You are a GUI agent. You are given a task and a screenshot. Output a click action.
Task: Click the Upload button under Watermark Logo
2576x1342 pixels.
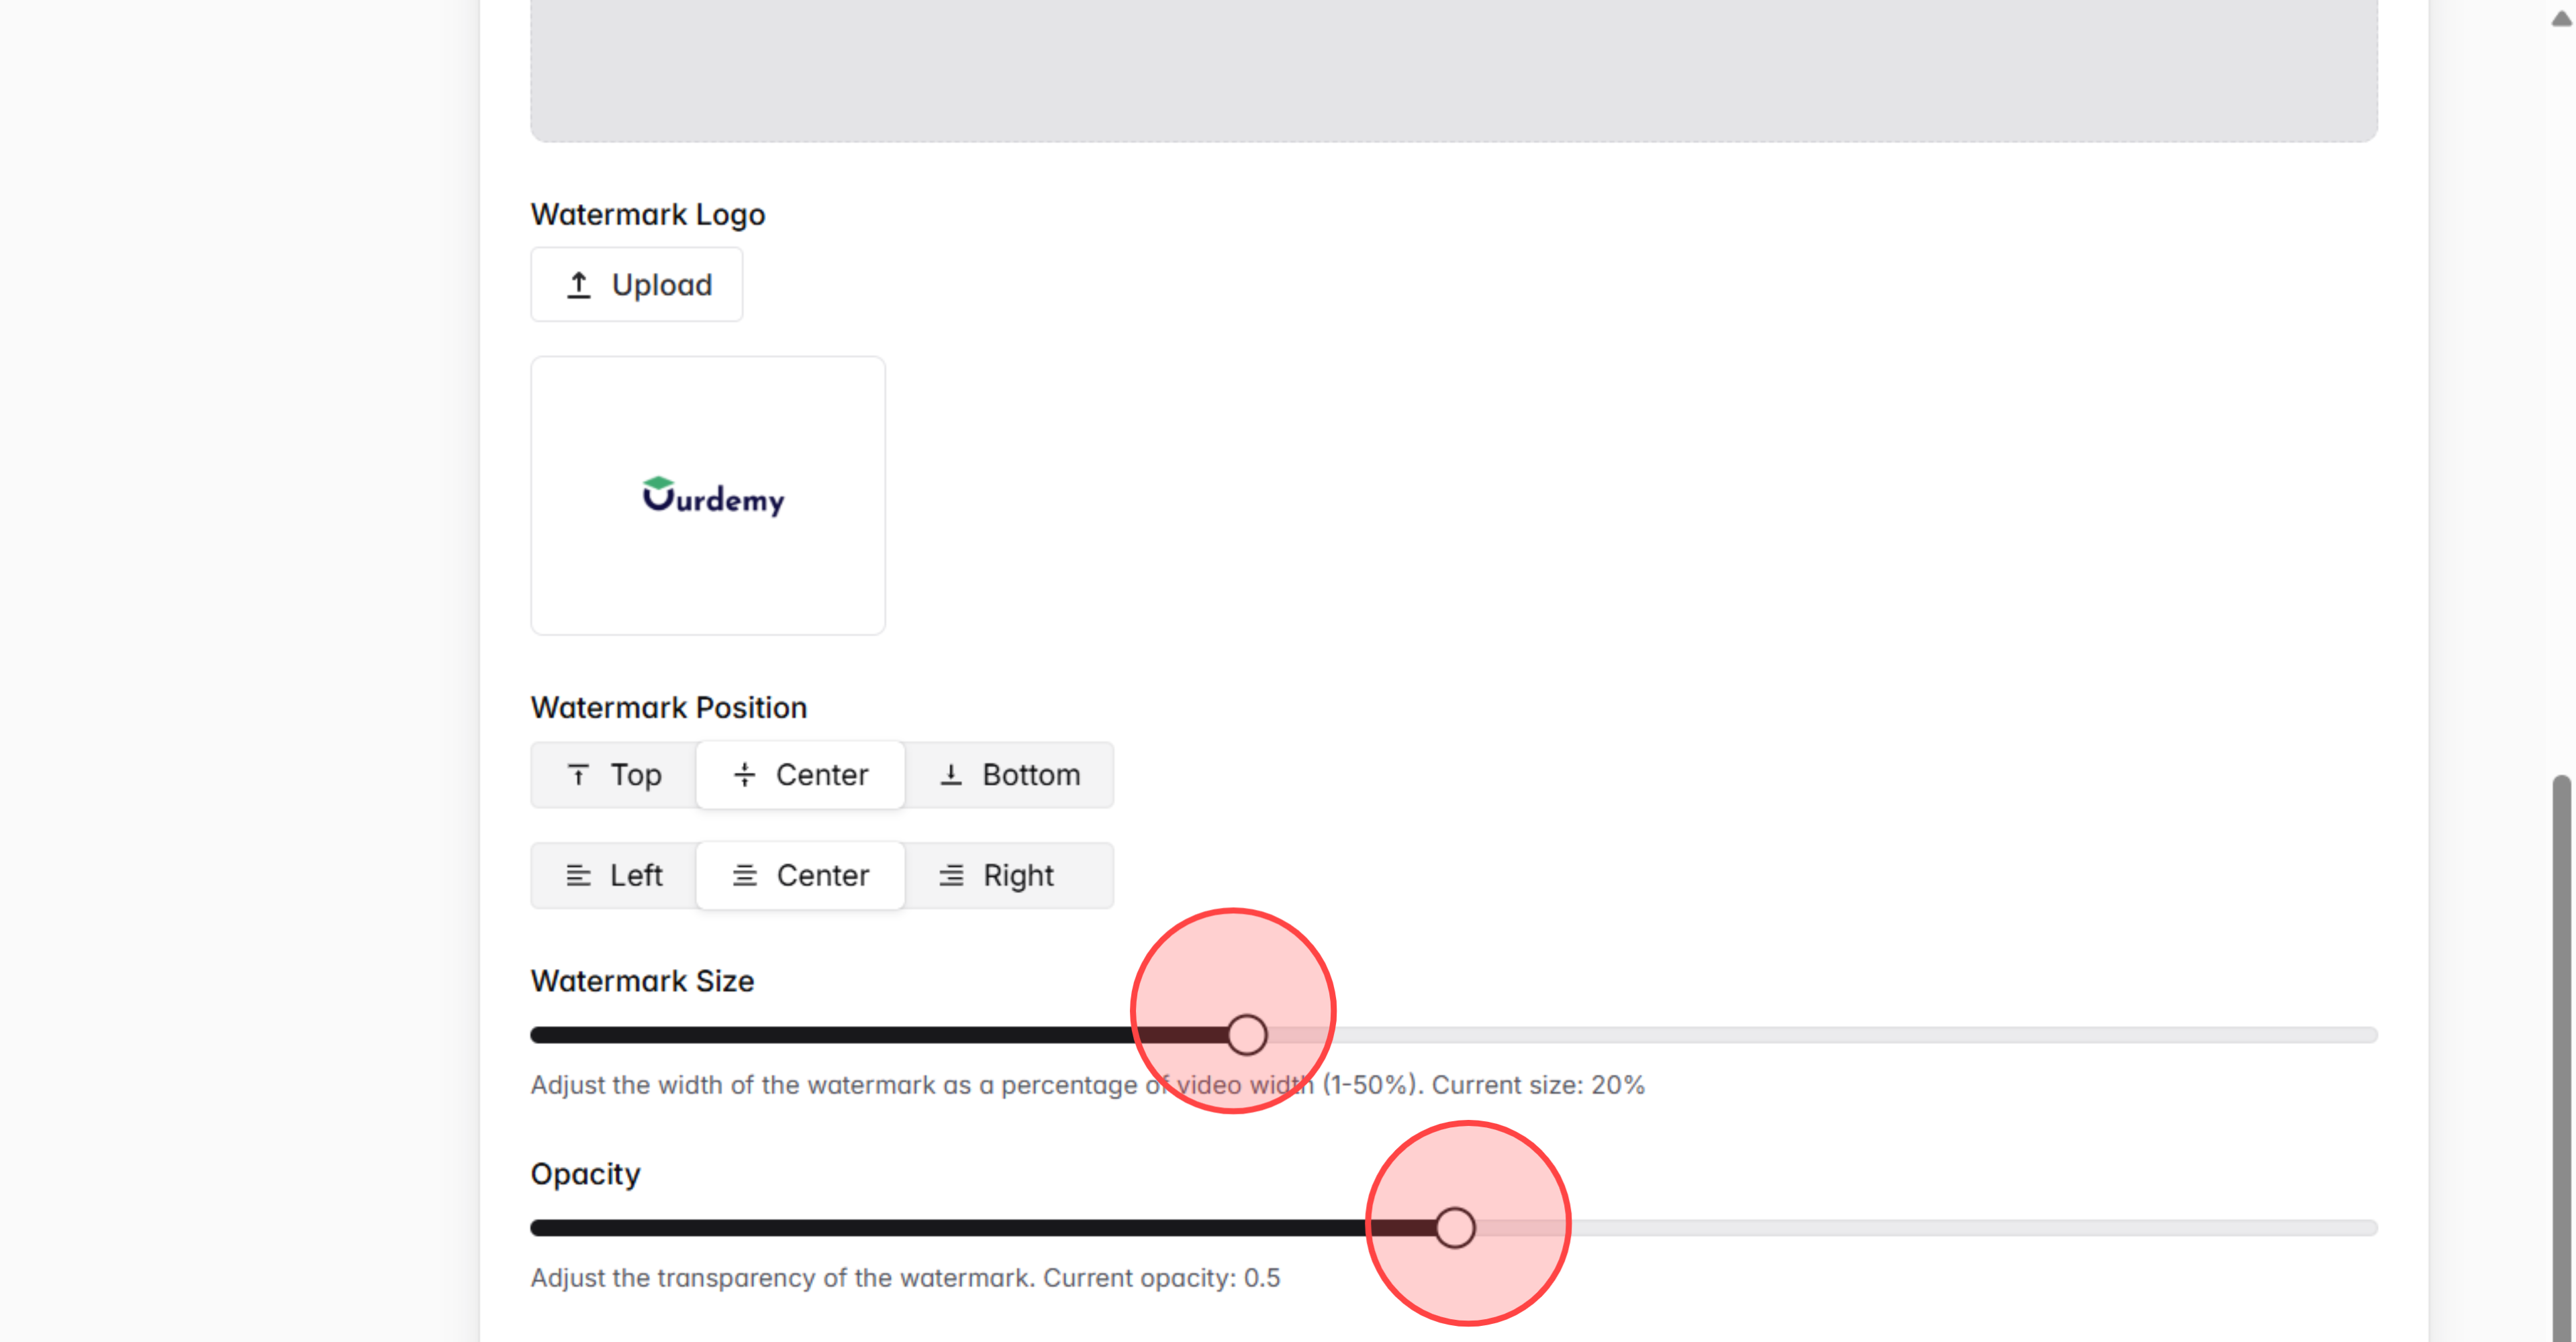pos(636,284)
